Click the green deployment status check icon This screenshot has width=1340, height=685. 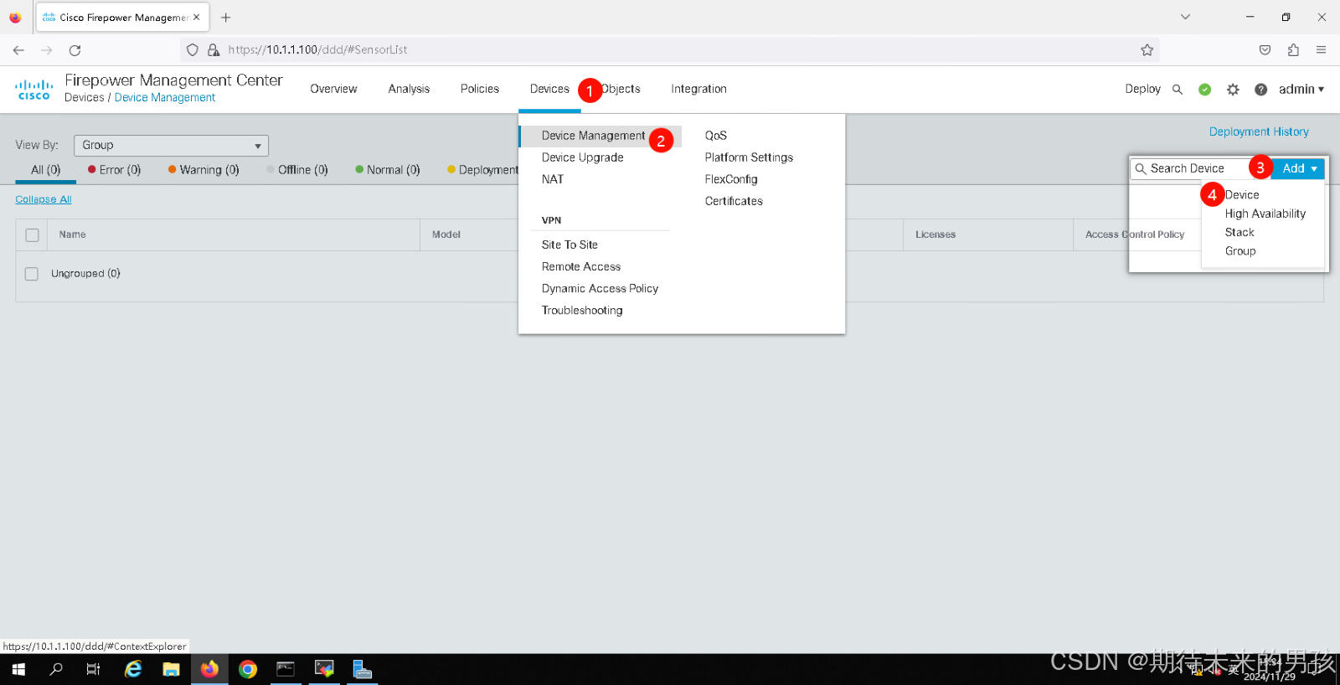[1204, 90]
